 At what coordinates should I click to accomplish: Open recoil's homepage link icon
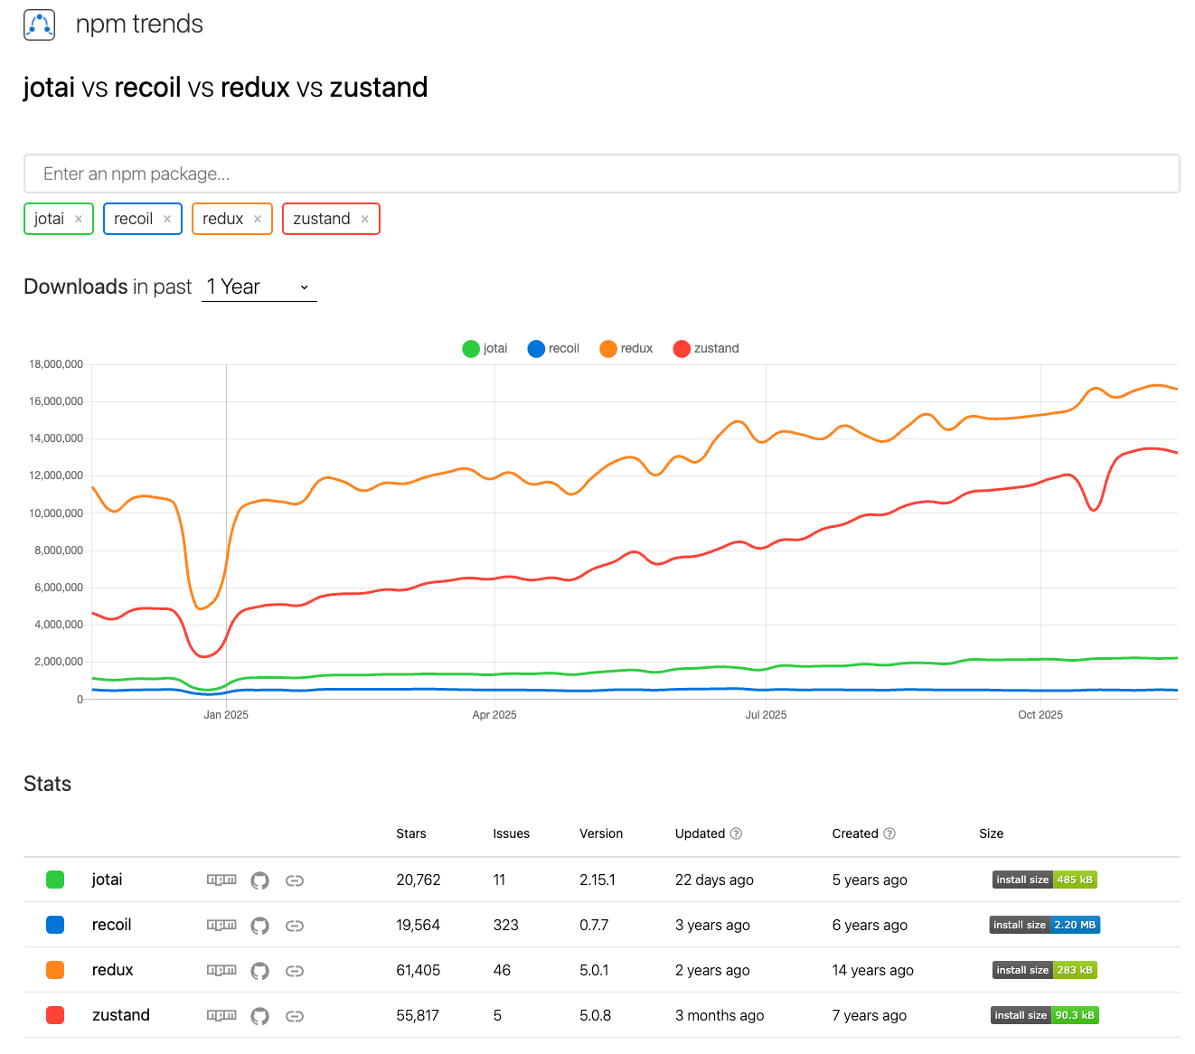pyautogui.click(x=295, y=926)
